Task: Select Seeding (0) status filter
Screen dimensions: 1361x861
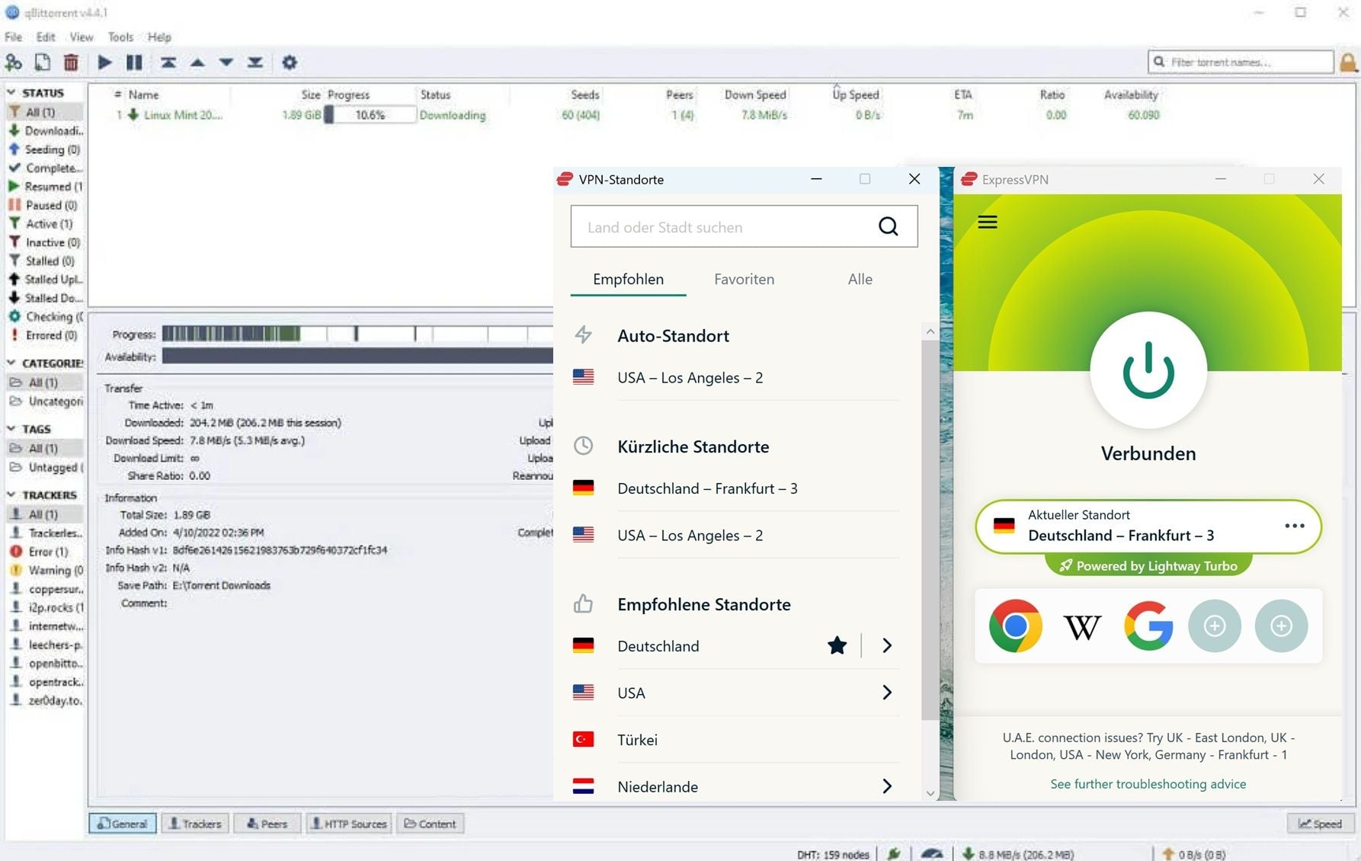Action: click(x=46, y=149)
